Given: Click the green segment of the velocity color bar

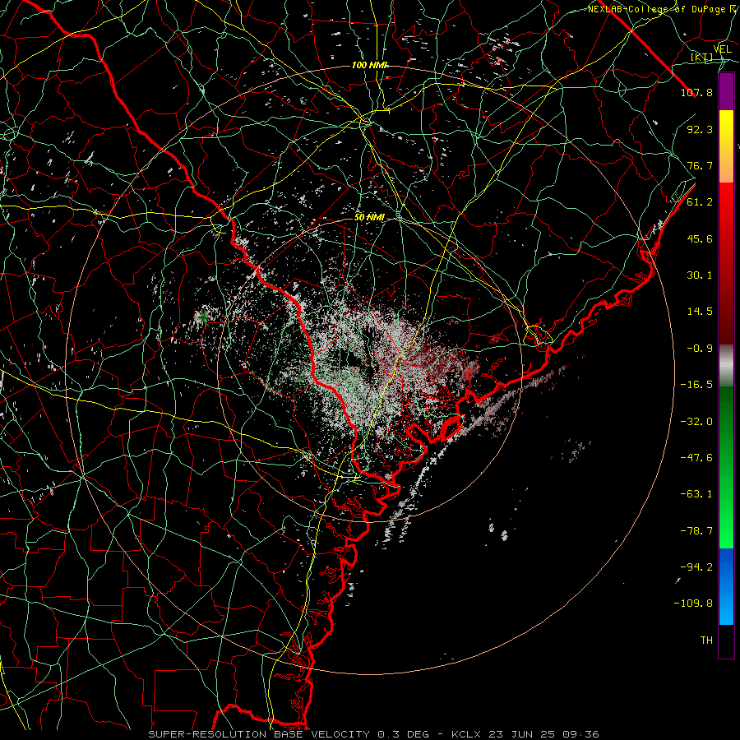Looking at the screenshot, I should coord(726,467).
